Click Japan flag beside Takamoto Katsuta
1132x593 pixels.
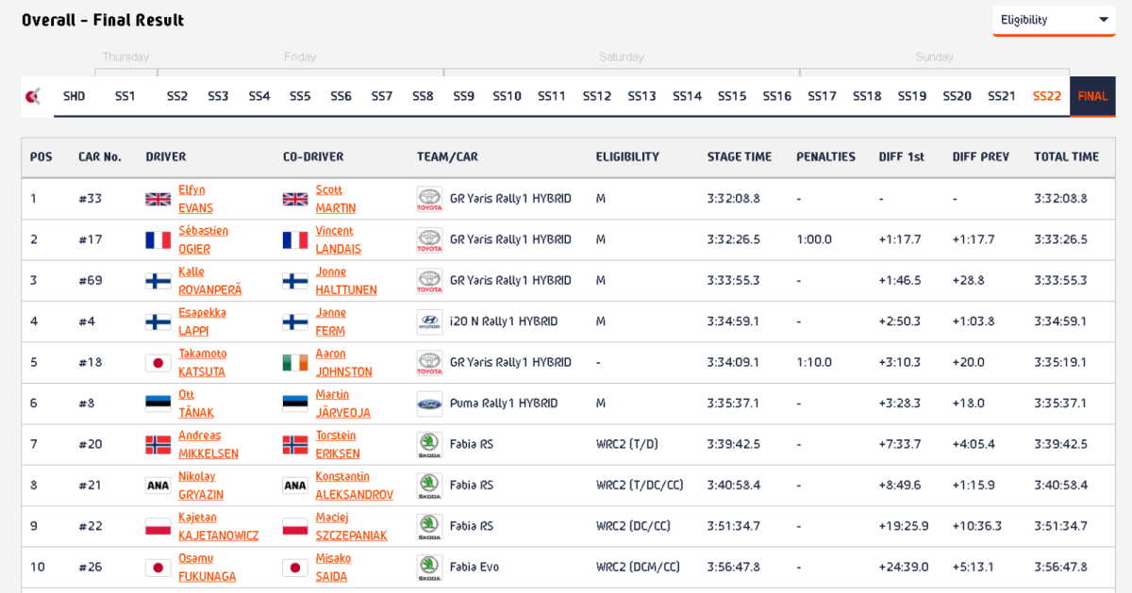158,363
